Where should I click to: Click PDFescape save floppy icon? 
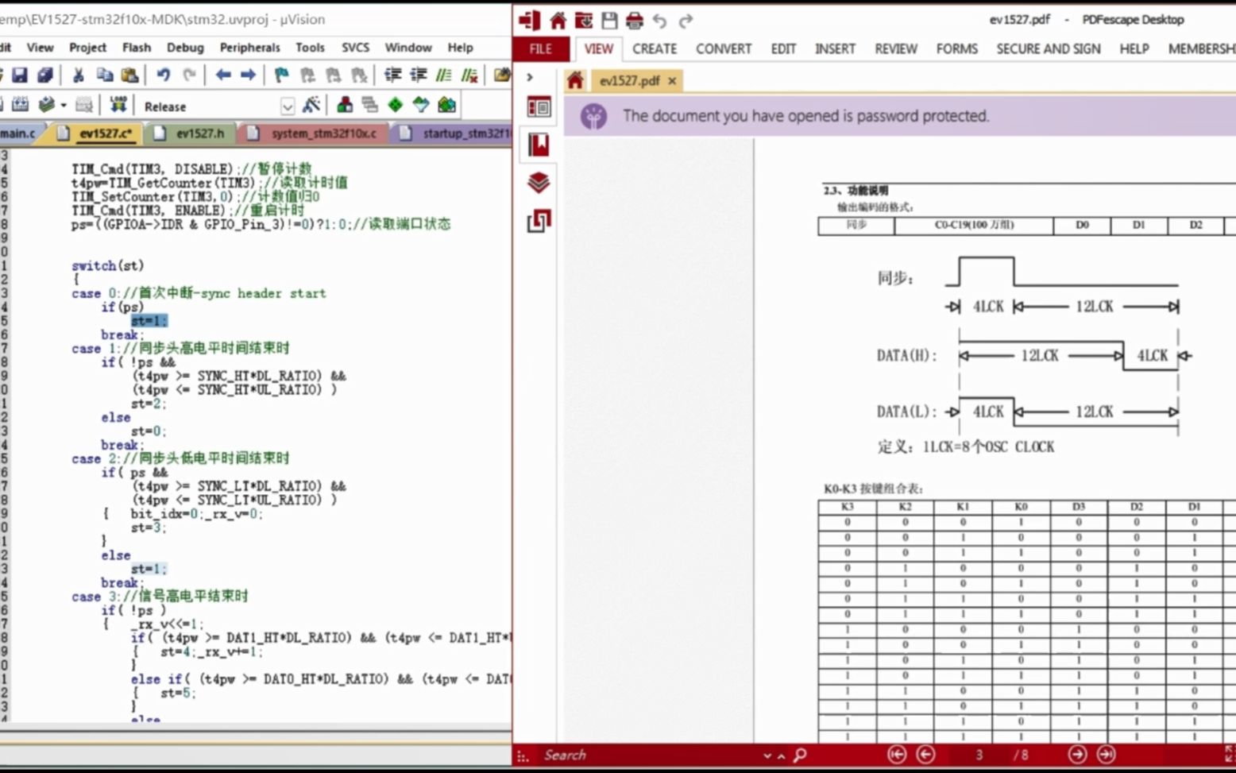tap(609, 20)
